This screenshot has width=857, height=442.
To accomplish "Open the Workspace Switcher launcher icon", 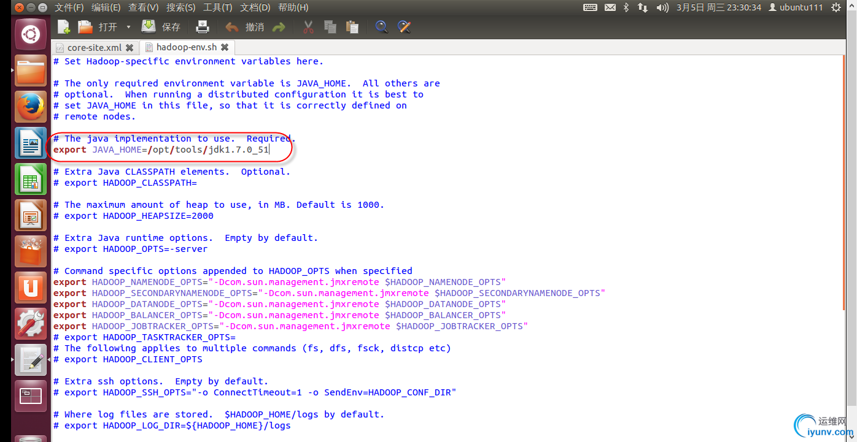I will coord(31,396).
